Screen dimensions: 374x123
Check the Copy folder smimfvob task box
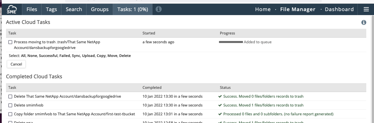click(10, 114)
